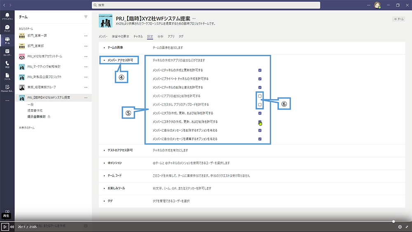Open the アクティビティ (Activity) feed icon
Screen dimensions: 412x232
pyautogui.click(x=7, y=16)
